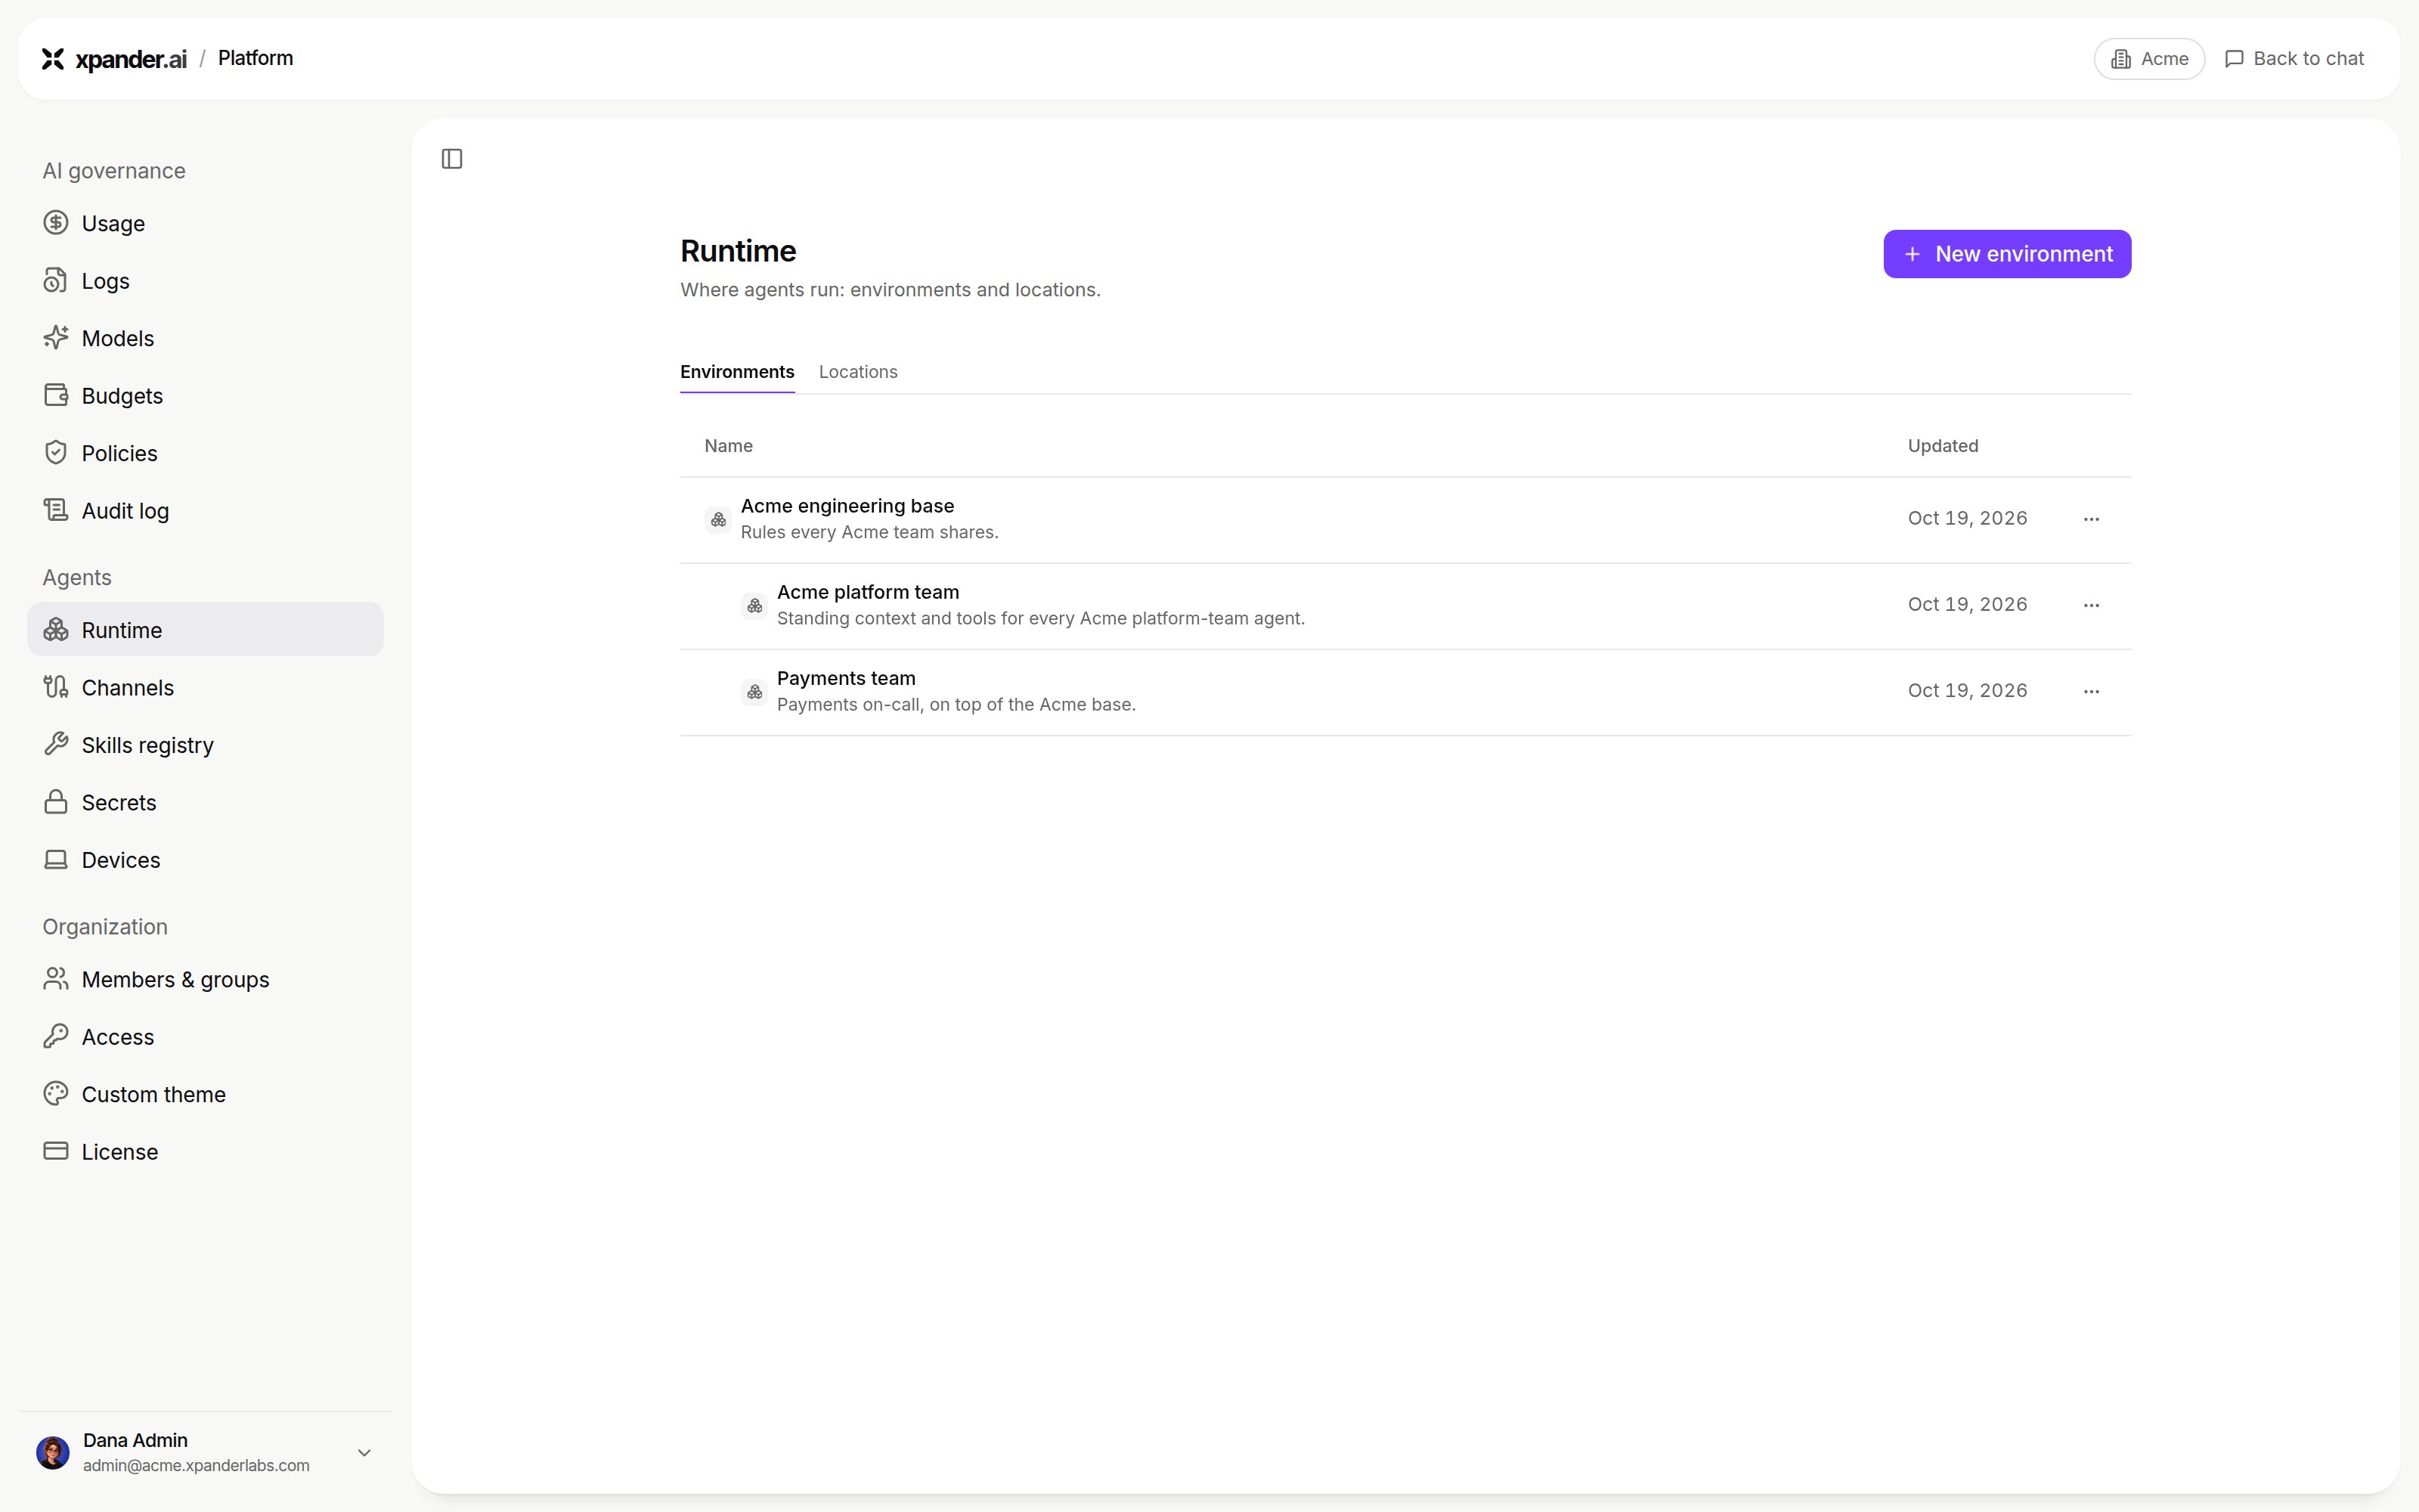Expand the Dana Admin account menu chevron

click(x=365, y=1453)
